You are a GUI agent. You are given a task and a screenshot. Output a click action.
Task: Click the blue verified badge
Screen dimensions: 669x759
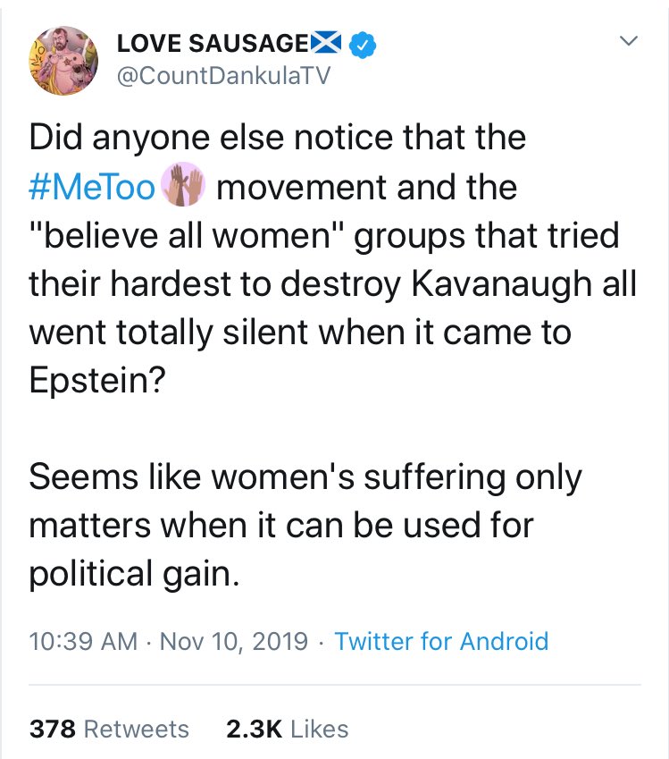(x=362, y=43)
